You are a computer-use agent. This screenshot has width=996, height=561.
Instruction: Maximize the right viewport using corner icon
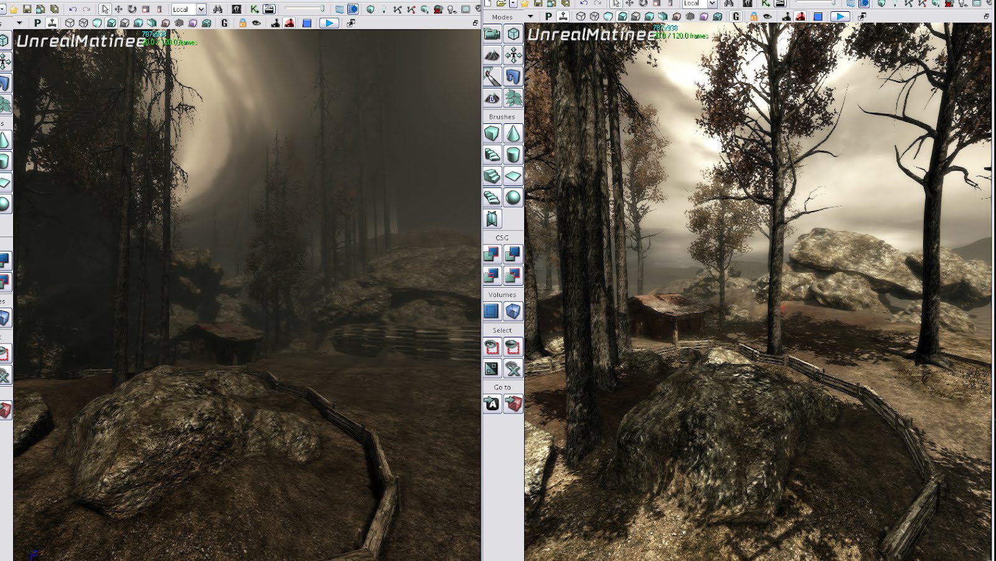click(986, 16)
